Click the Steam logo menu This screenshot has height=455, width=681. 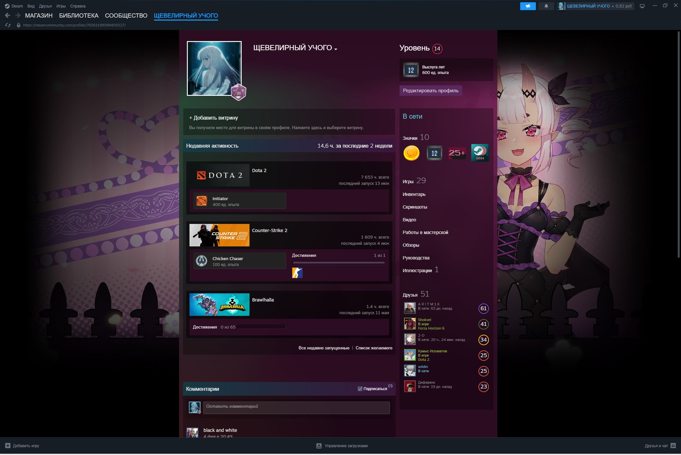[x=14, y=6]
